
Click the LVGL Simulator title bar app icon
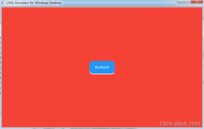[x=3, y=3]
